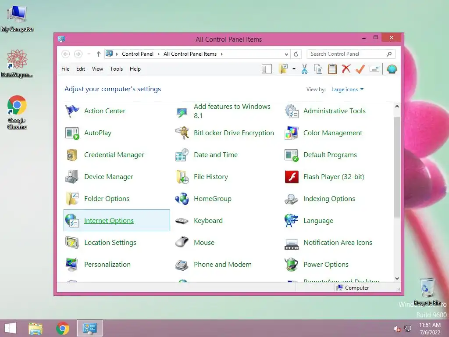Open the View by Large icons dropdown

pos(347,90)
